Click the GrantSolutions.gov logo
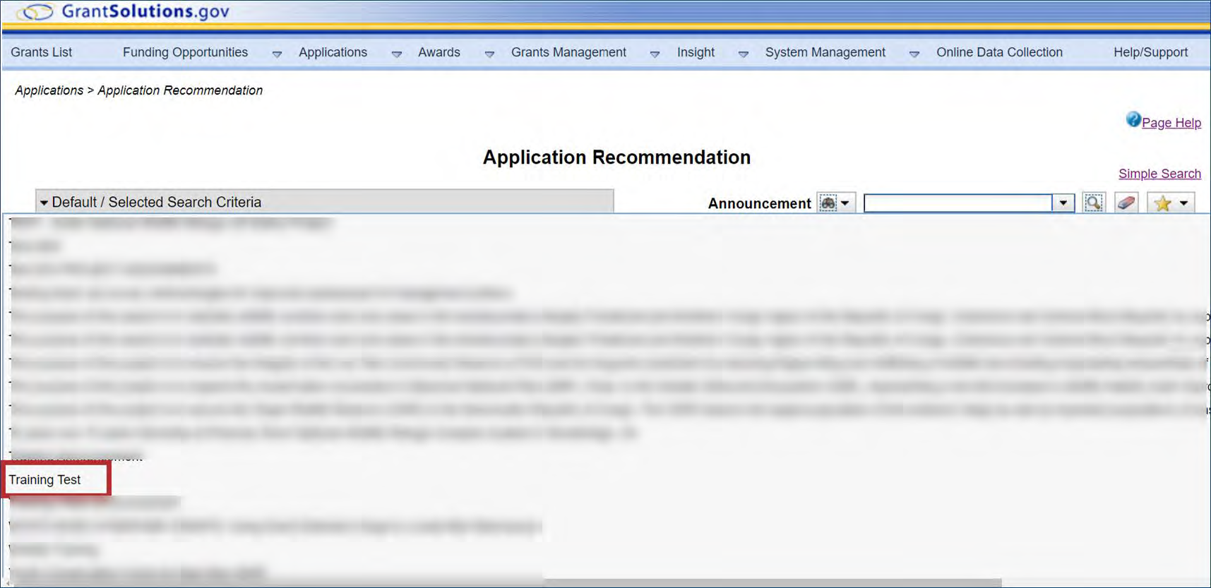The image size is (1211, 588). click(x=124, y=12)
